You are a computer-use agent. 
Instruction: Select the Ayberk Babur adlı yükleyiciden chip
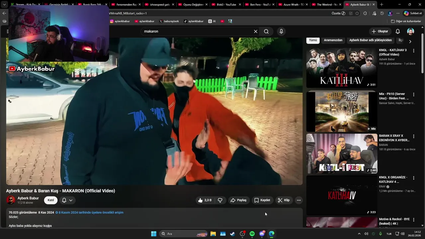pos(371,40)
